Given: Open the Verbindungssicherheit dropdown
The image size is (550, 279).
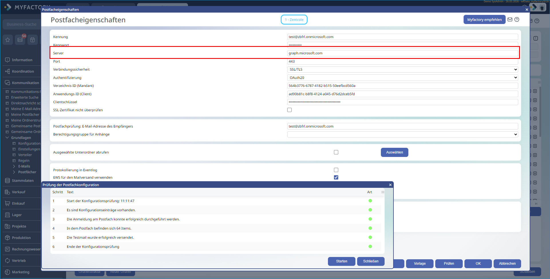Looking at the screenshot, I should pos(403,69).
